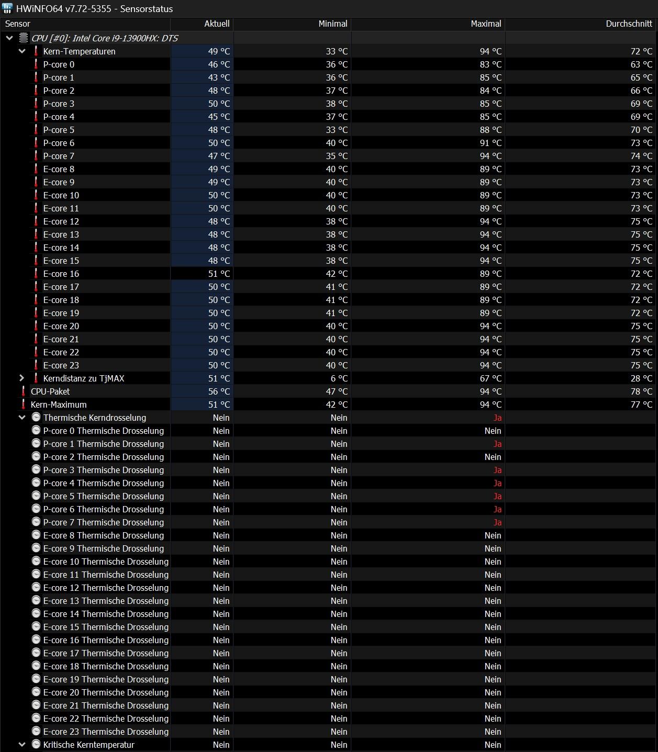Viewport: 658px width, 752px height.
Task: Click the HWiNFO64 app icon in title bar
Action: [x=7, y=9]
